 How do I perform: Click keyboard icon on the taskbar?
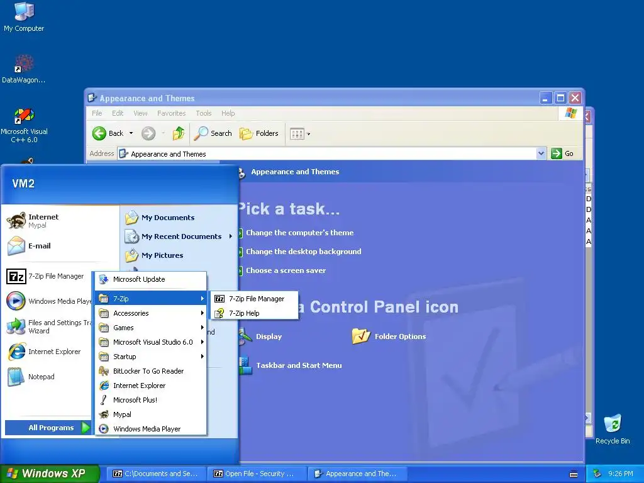pos(574,474)
